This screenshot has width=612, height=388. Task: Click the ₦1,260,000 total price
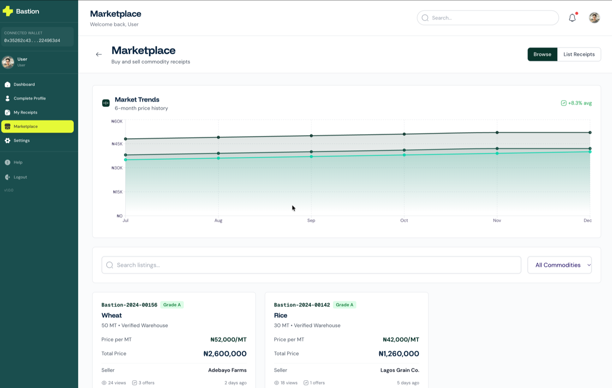(399, 353)
